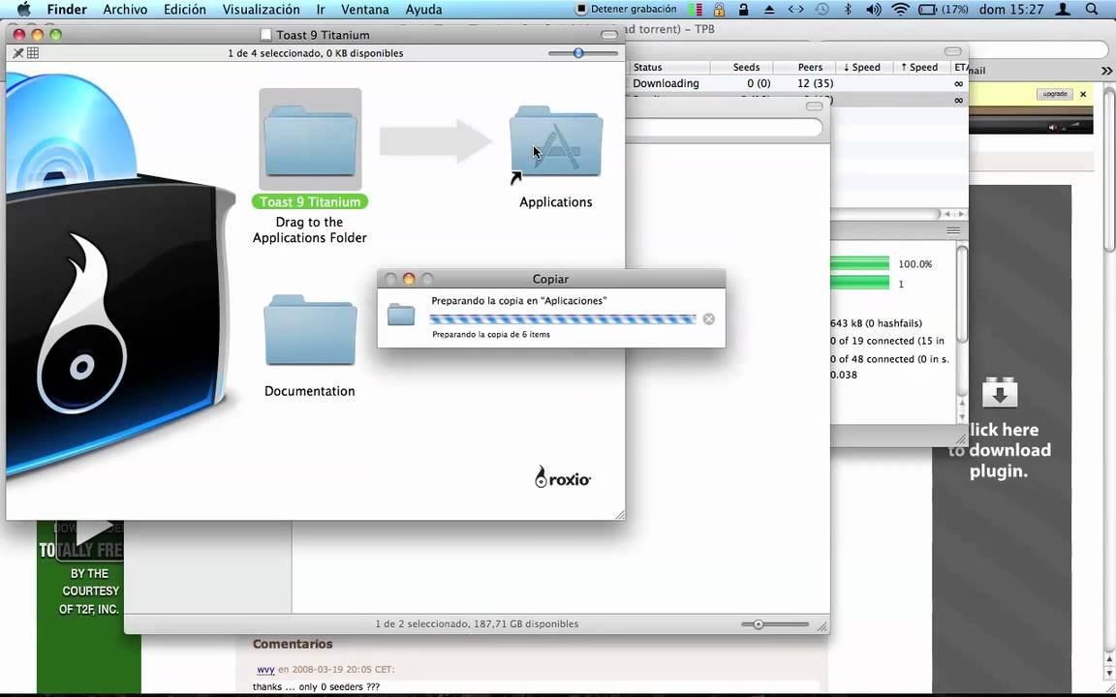Sort torrents by Peers column
This screenshot has width=1116, height=697.
804,67
